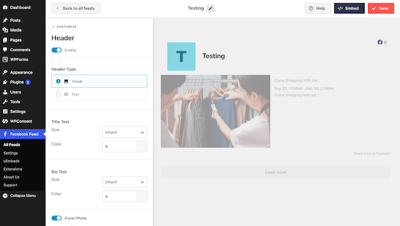Click the Posts pin icon
The image size is (400, 226).
(5, 20)
